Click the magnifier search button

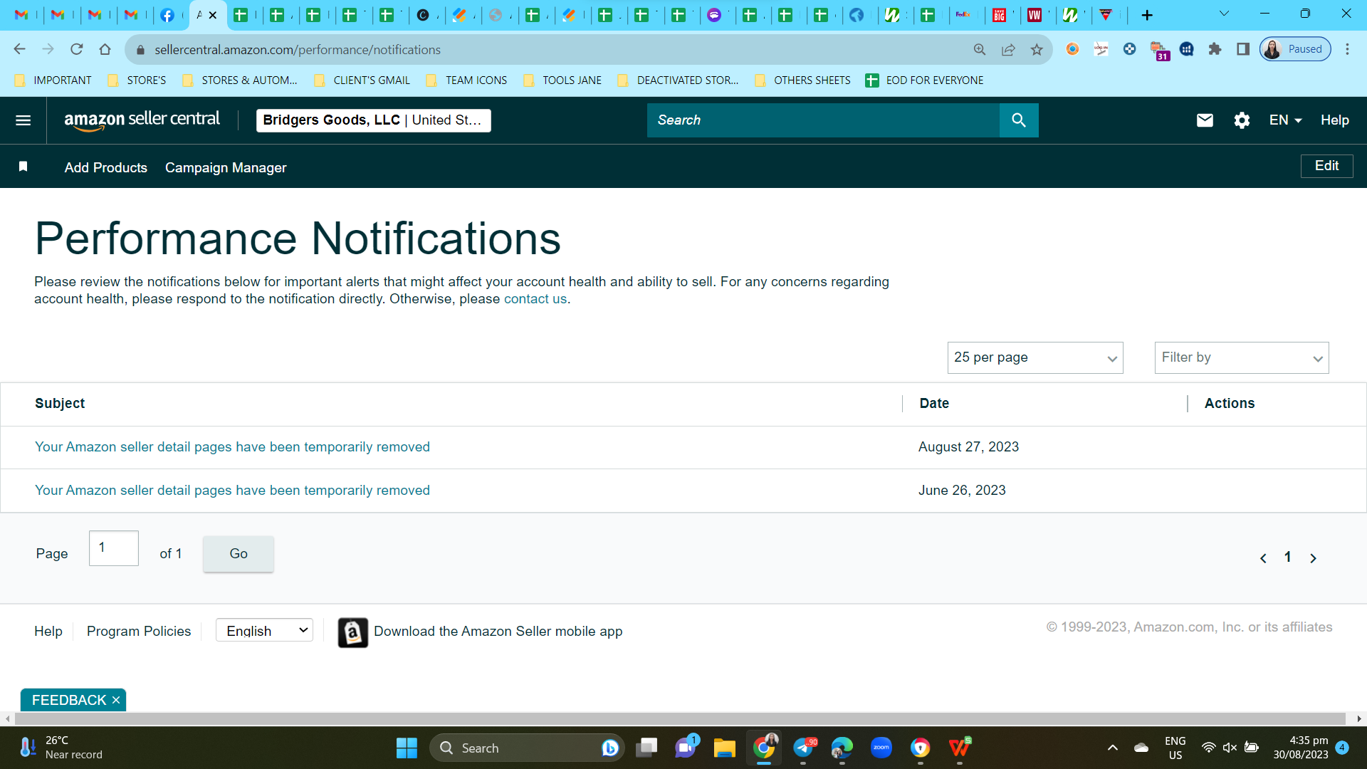(x=1019, y=120)
